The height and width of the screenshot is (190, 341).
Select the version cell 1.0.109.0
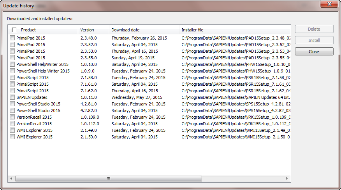pos(90,117)
